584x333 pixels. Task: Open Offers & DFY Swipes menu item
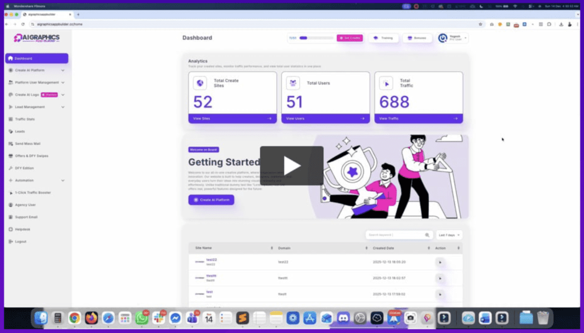[32, 156]
